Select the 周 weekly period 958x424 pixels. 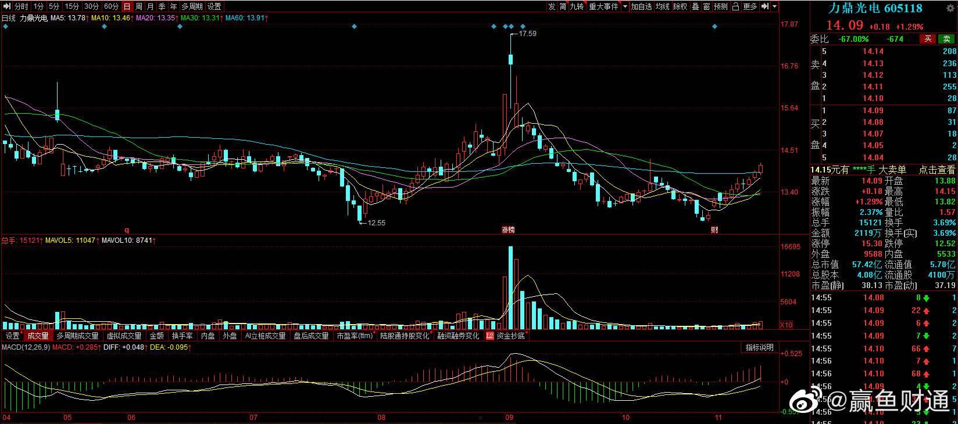138,6
